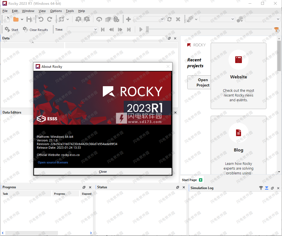Click the New Project icon

tap(7, 19)
